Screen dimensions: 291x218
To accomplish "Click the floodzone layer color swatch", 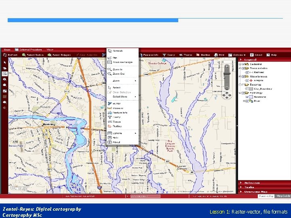I will 251,97.
